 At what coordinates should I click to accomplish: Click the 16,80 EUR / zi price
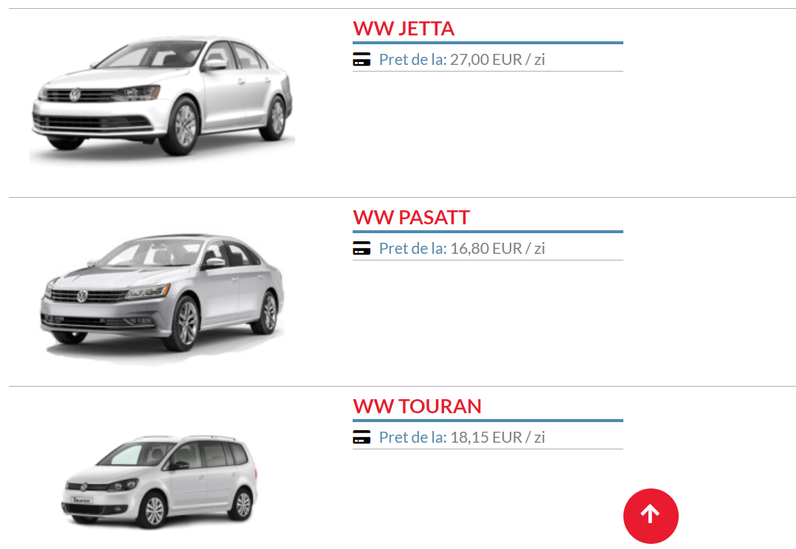[497, 249]
